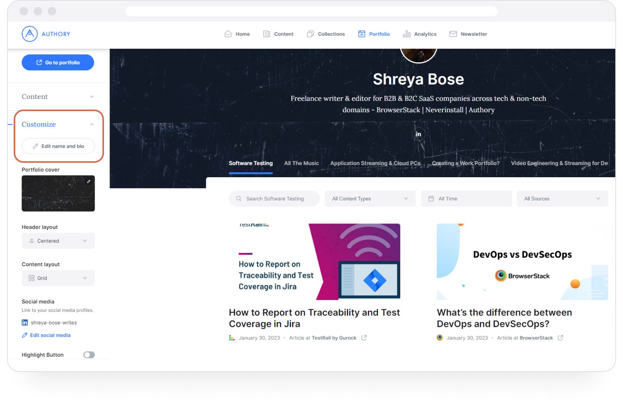Click the TestRail source favicon
The width and height of the screenshot is (623, 407).
[x=232, y=338]
